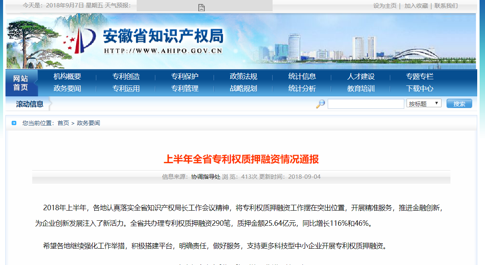Go to 网站首页 home tab

[x=21, y=83]
